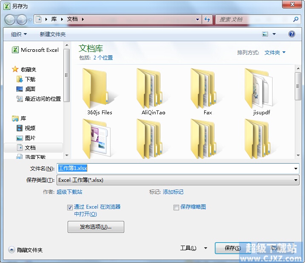Click navigation pane scroll down arrow
The image size is (305, 263).
coord(67,156)
